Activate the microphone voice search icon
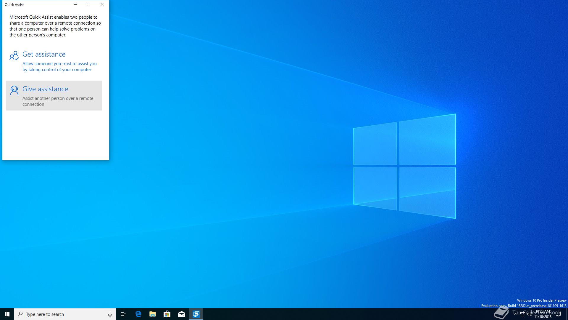The height and width of the screenshot is (320, 568). pyautogui.click(x=110, y=314)
